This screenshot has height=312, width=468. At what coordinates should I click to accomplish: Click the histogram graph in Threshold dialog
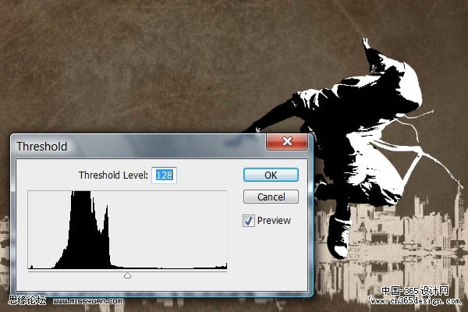pos(127,230)
